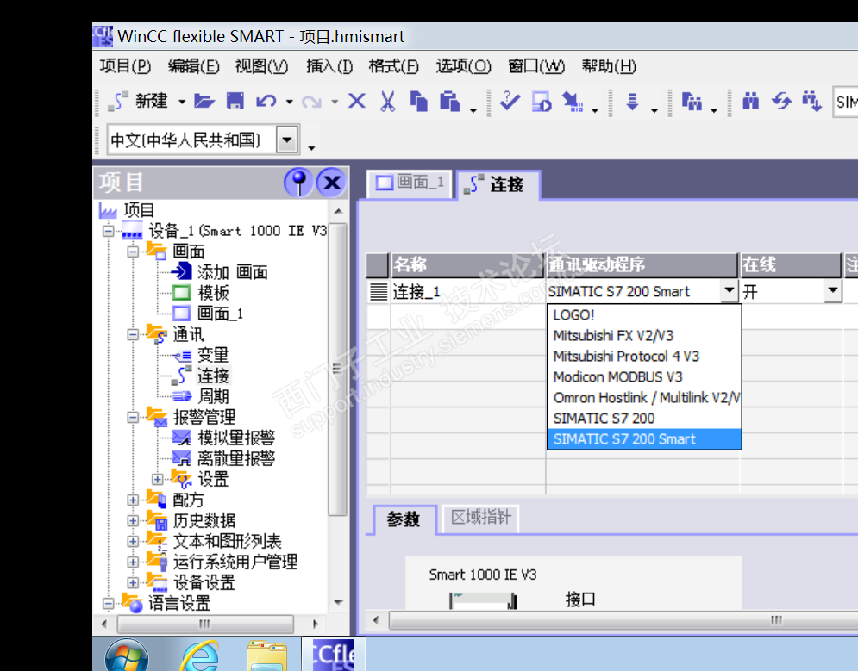
Task: Click the 语言设置 tree item
Action: [179, 603]
